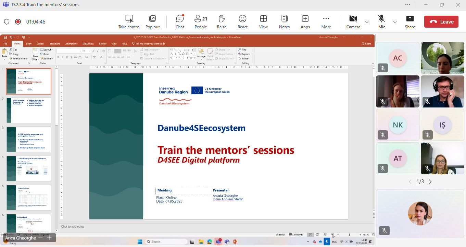Screen dimensions: 466x247
Task: Turn on the Camera
Action: (353, 22)
